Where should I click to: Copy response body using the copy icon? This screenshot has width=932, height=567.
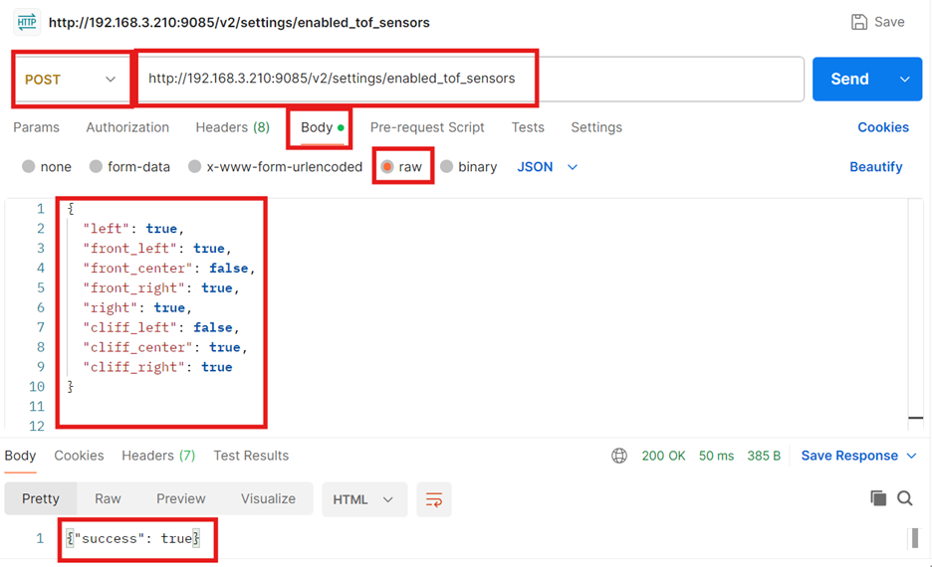878,498
